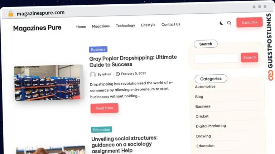
Task: Click the GuestPostLinks chain logo icon
Action: click(x=270, y=75)
